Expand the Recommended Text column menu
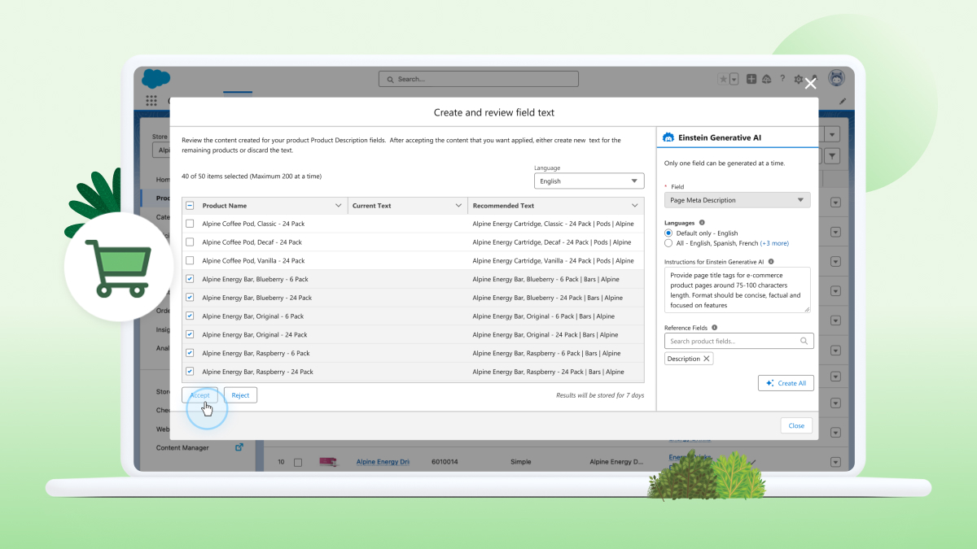The image size is (977, 549). (x=634, y=205)
